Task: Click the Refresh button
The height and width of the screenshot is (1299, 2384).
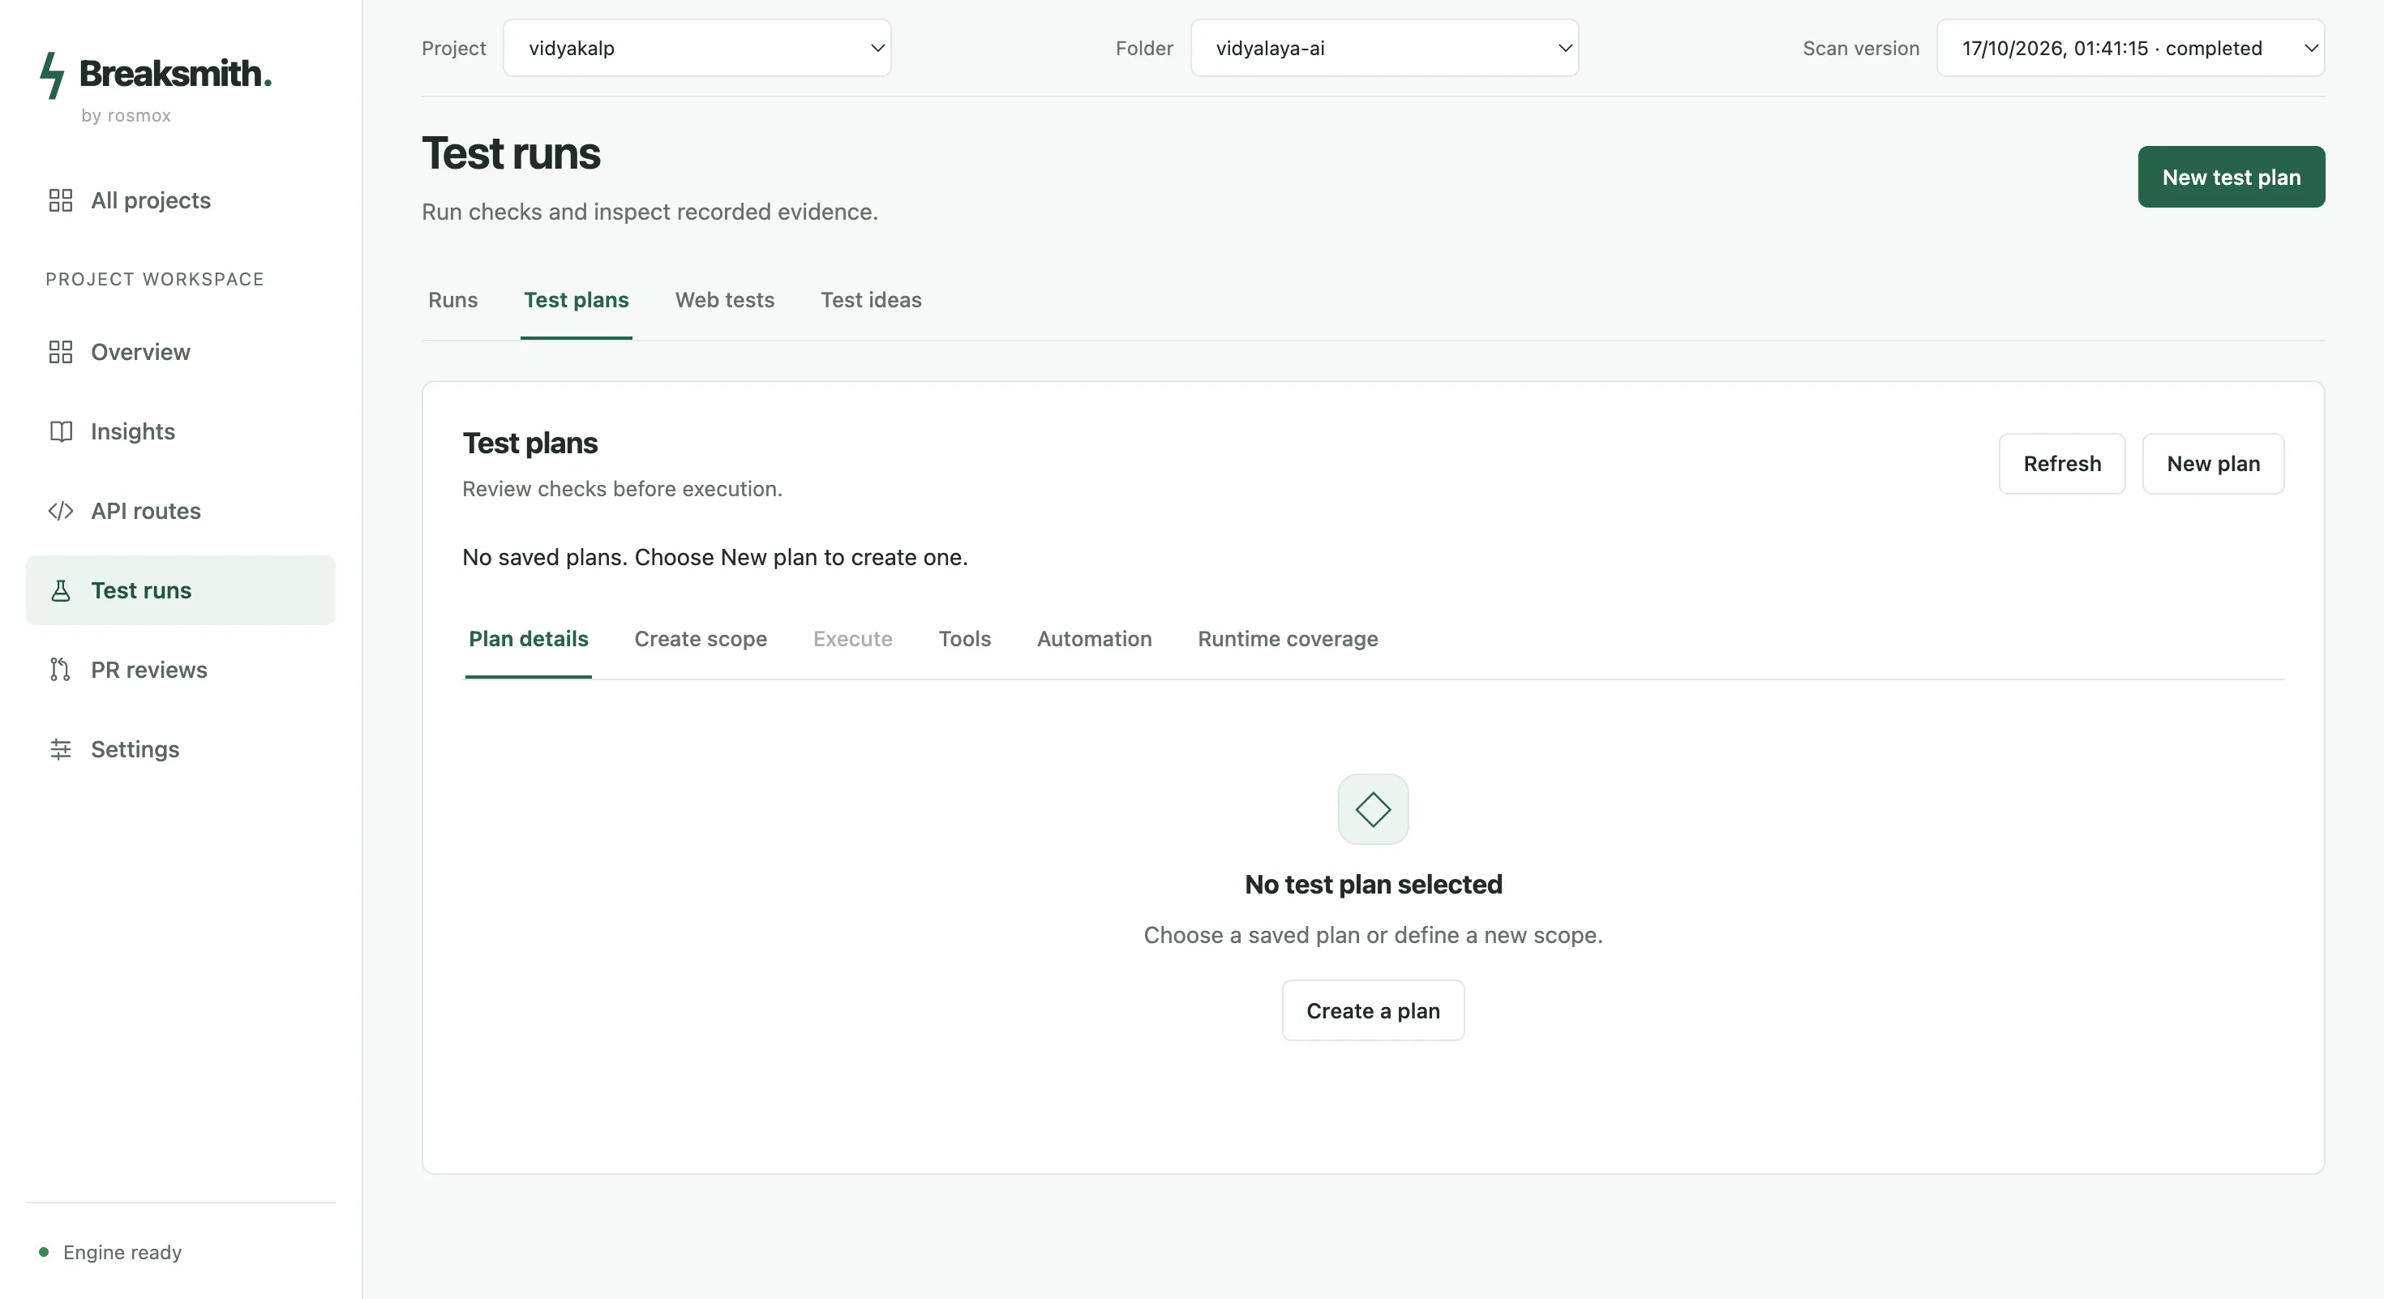Action: pyautogui.click(x=2062, y=465)
